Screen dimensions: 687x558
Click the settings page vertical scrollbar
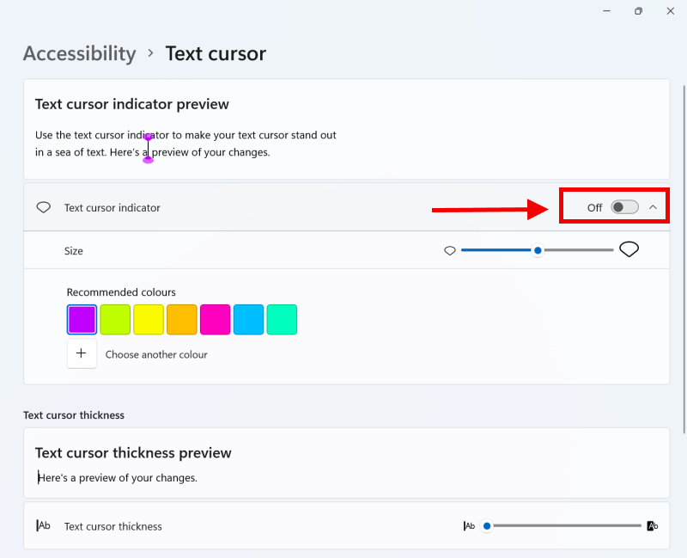pyautogui.click(x=684, y=259)
